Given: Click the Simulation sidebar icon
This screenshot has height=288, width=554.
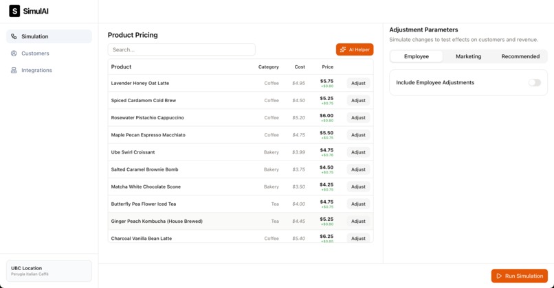Looking at the screenshot, I should point(14,36).
